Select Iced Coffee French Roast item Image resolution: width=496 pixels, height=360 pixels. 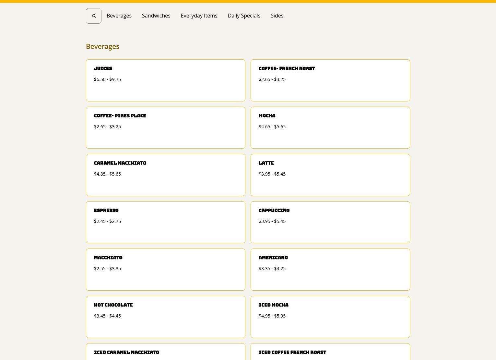tap(330, 353)
